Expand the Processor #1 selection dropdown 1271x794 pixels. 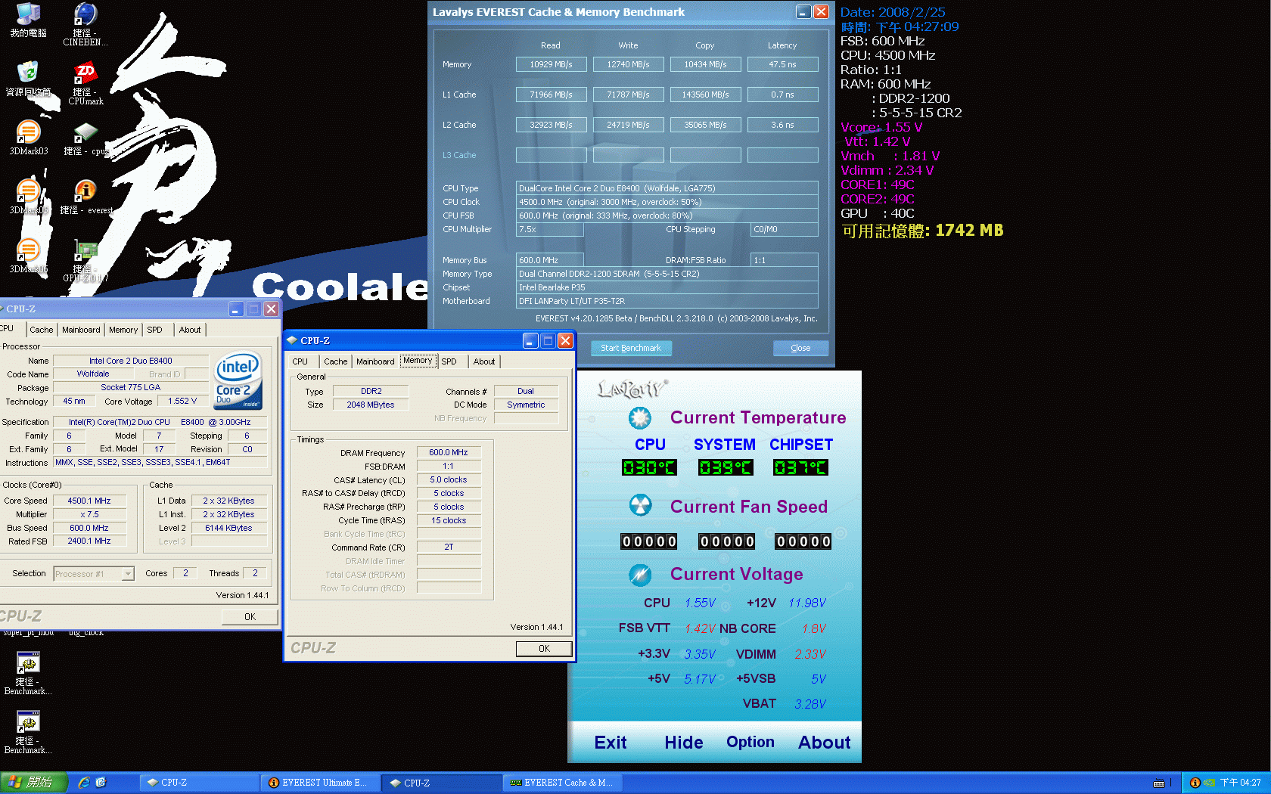pyautogui.click(x=128, y=574)
